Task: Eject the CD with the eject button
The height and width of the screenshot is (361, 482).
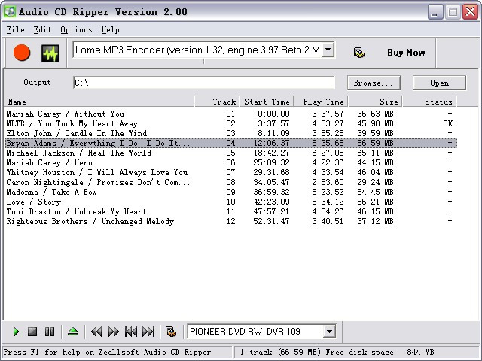Action: coord(73,332)
